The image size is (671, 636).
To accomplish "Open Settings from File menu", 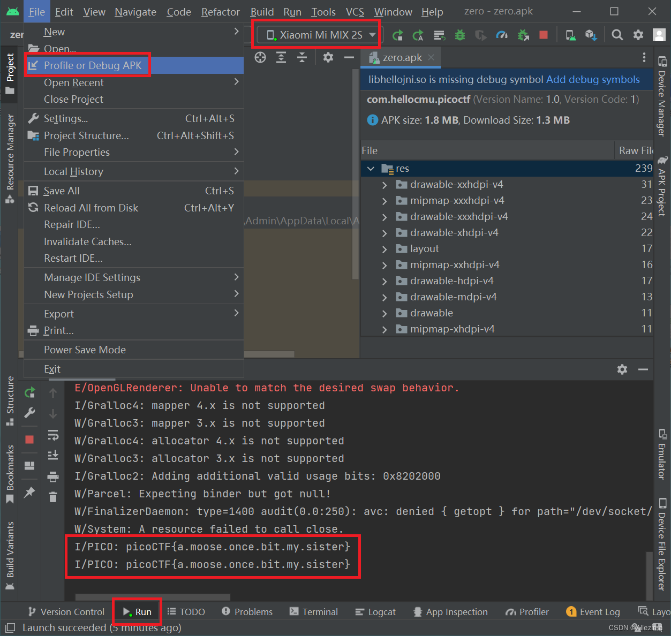I will click(134, 118).
